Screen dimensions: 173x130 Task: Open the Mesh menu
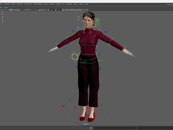pyautogui.click(x=13, y=4)
